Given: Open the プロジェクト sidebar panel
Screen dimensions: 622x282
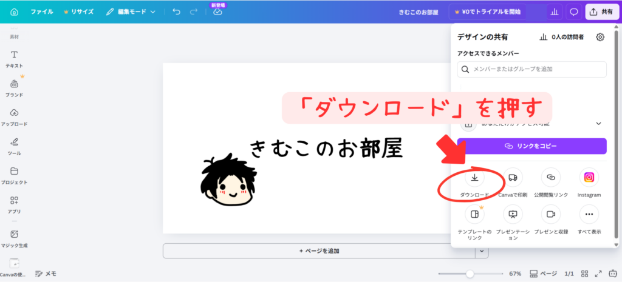Looking at the screenshot, I should pyautogui.click(x=15, y=176).
